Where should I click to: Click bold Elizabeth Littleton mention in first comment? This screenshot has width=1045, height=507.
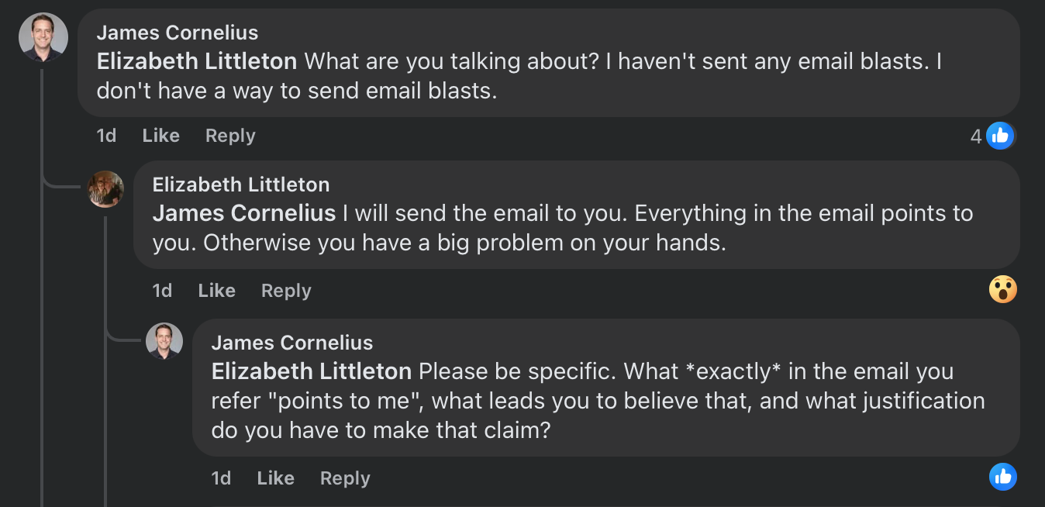[x=196, y=61]
